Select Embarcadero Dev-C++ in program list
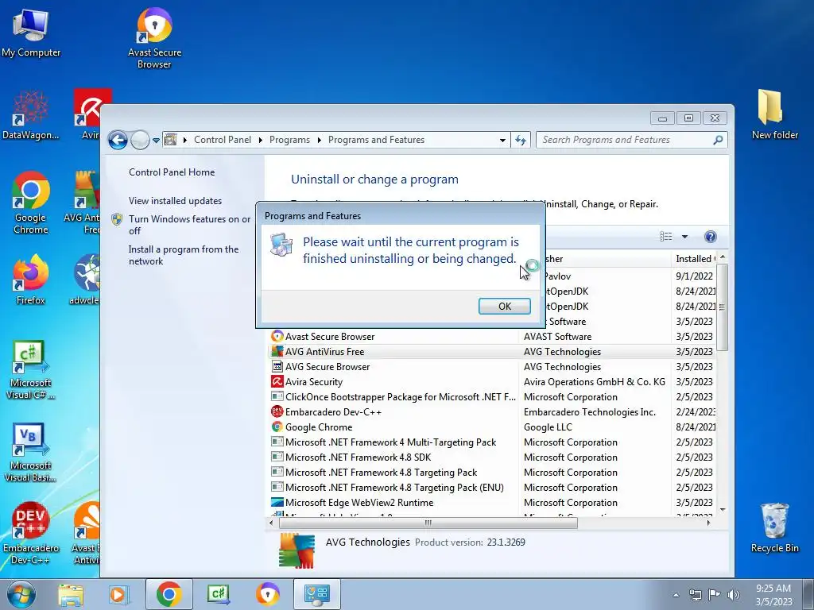The image size is (814, 610). (492, 412)
